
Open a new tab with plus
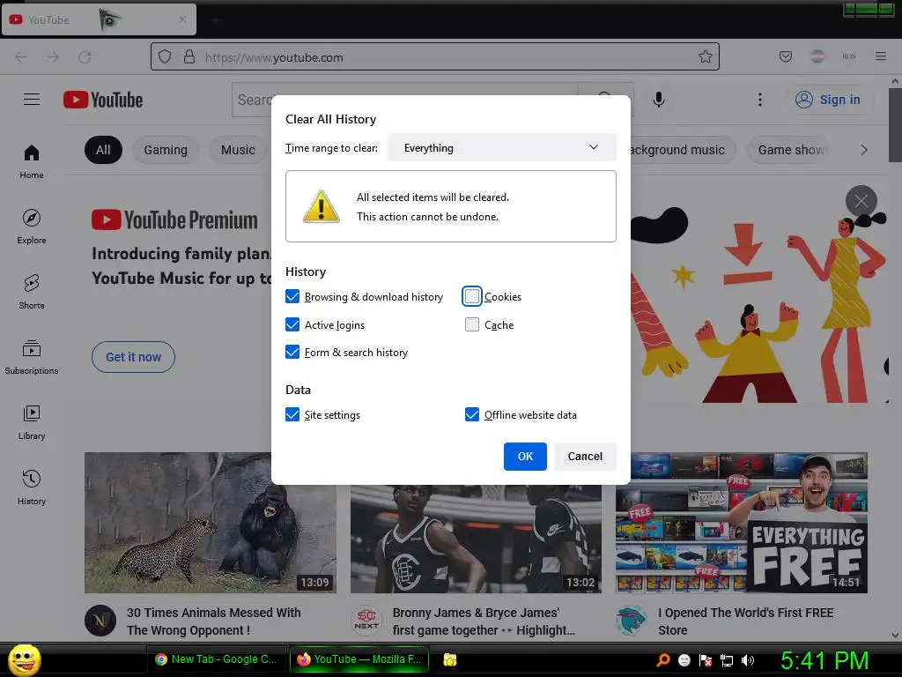pos(217,21)
